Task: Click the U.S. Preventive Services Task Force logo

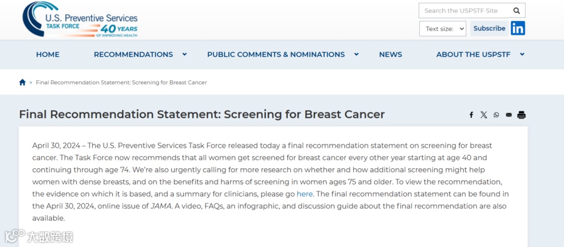Action: (x=79, y=20)
